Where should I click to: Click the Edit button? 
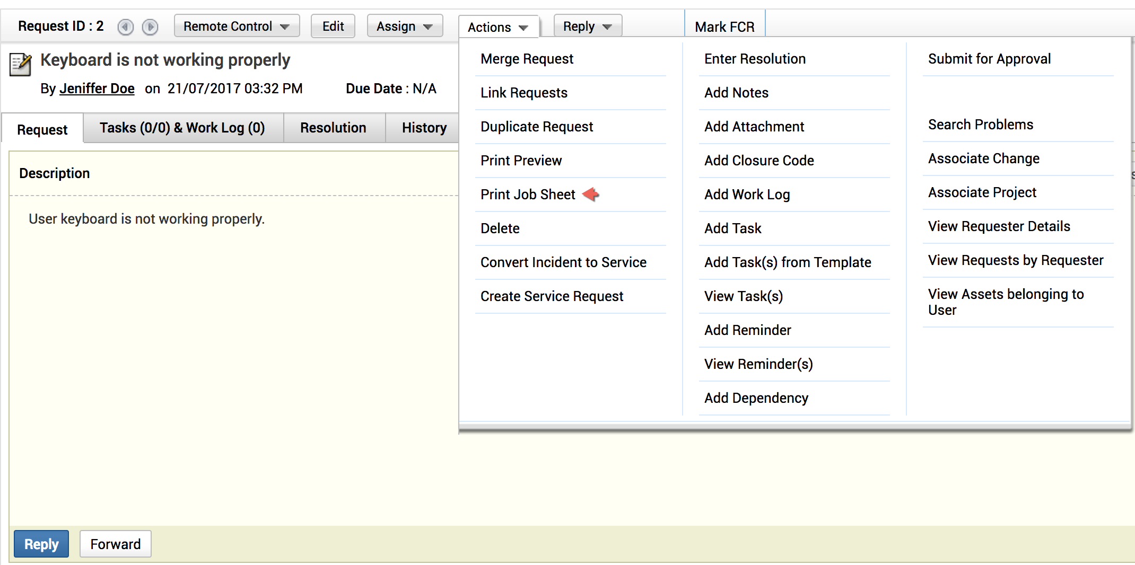[333, 27]
